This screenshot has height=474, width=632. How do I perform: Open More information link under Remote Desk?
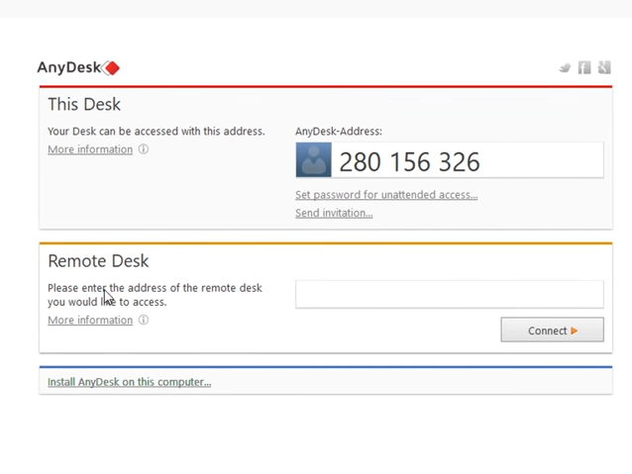coord(90,321)
